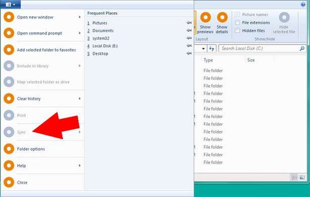310x197 pixels.
Task: Pin Local Disk (E:) to the list
Action: coord(189,46)
